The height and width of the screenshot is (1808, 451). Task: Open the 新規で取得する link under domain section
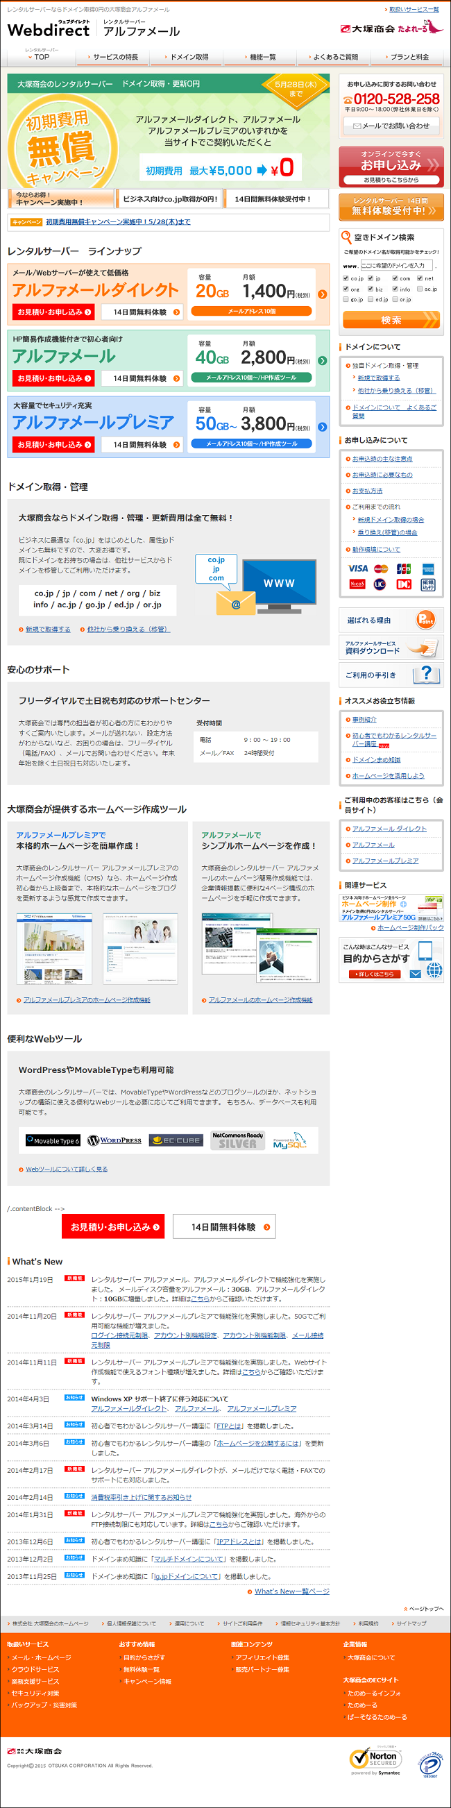point(48,630)
